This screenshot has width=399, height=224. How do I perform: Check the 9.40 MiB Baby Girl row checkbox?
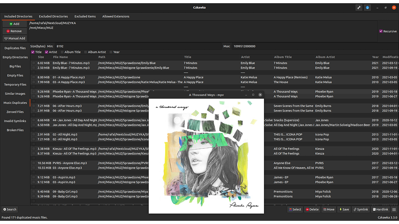(34, 192)
